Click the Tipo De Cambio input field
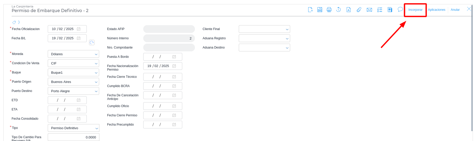The image size is (476, 141). (x=73, y=137)
